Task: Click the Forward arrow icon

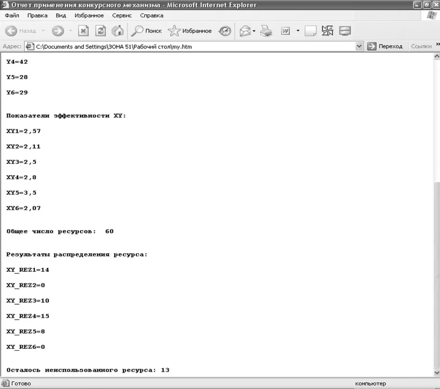Action: [58, 31]
